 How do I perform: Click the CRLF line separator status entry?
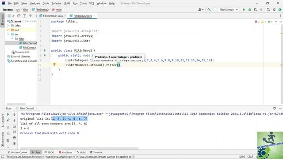pyautogui.click(x=250, y=157)
